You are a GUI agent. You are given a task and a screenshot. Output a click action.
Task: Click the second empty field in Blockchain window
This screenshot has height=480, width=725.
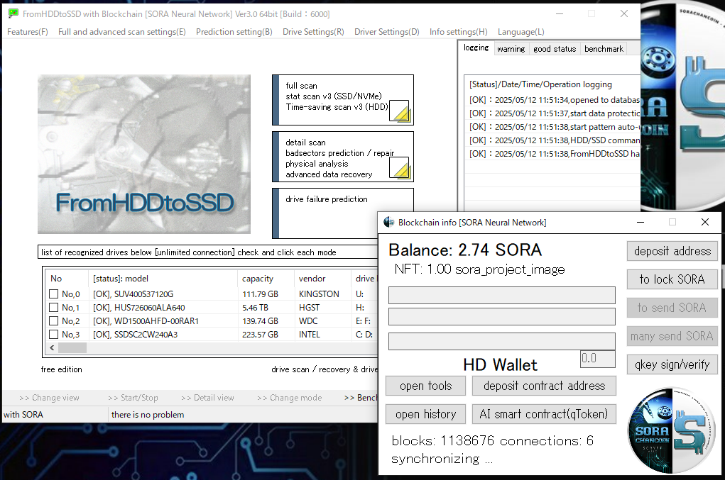(x=501, y=317)
